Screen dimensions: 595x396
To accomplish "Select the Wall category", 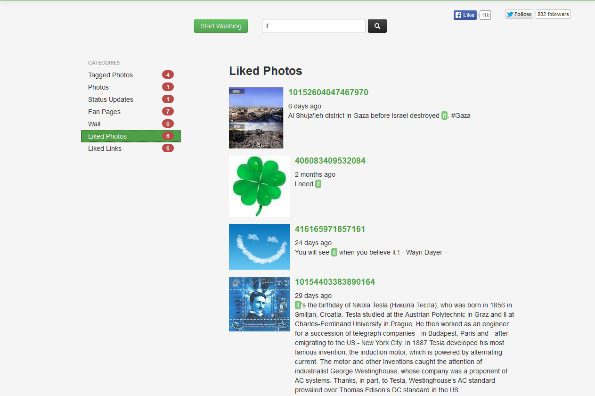I will click(x=94, y=124).
